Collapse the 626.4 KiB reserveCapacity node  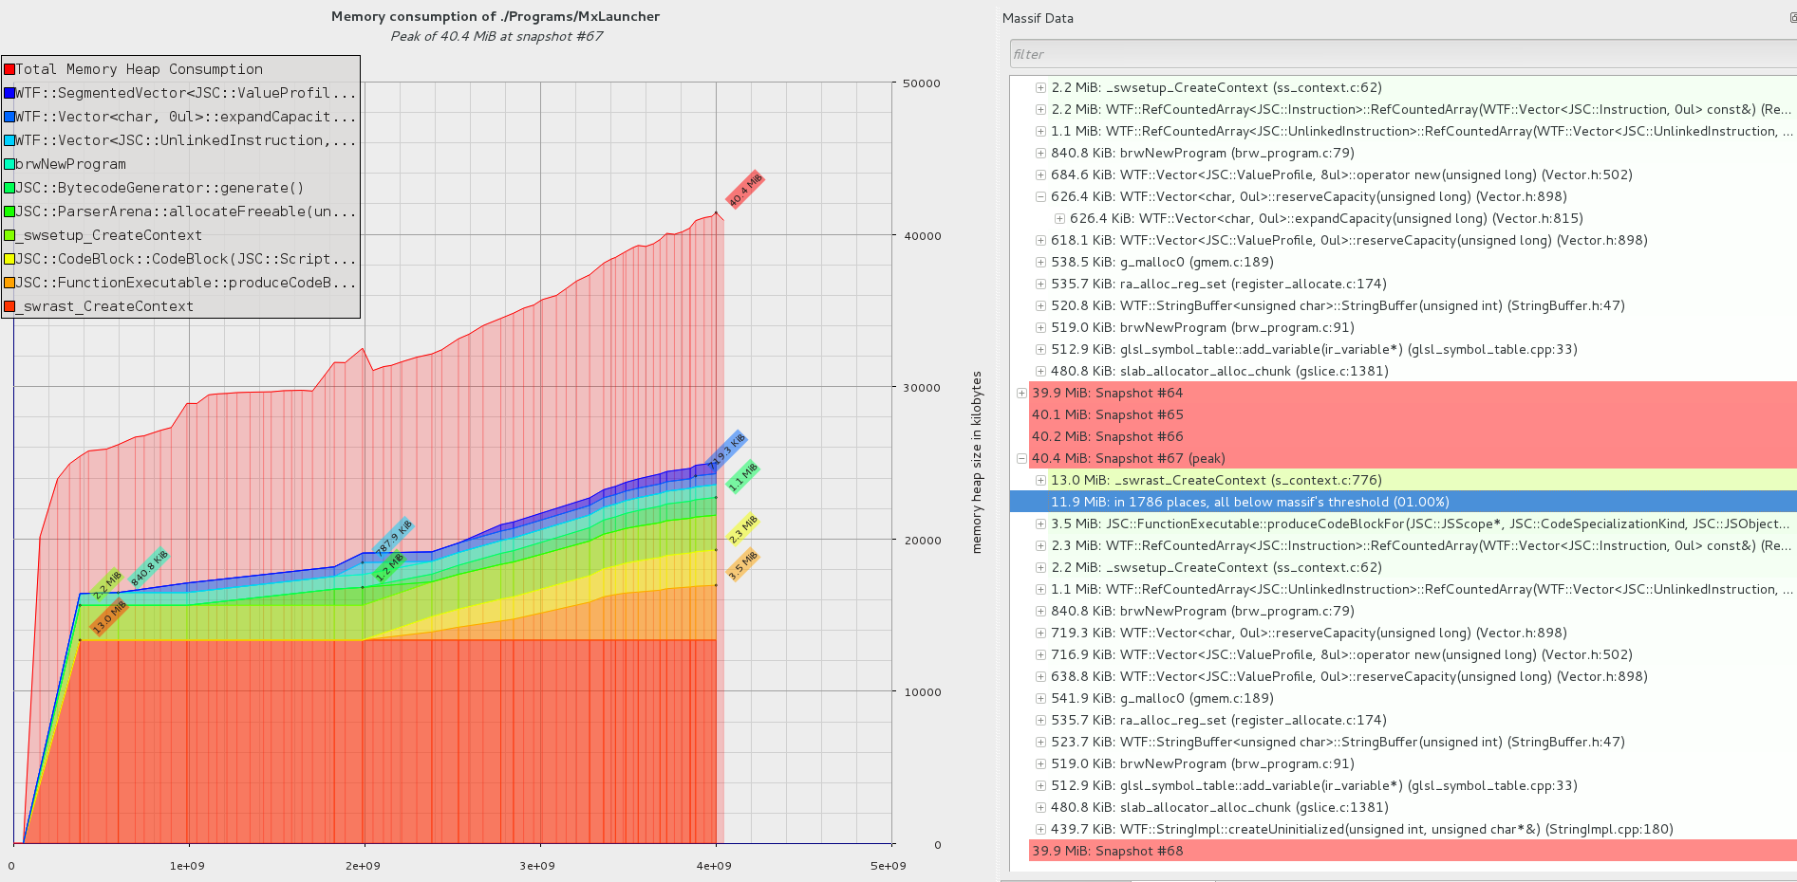pos(1040,197)
